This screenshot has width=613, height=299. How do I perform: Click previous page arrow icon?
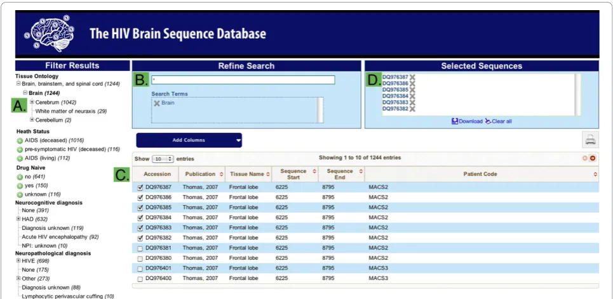[585, 158]
